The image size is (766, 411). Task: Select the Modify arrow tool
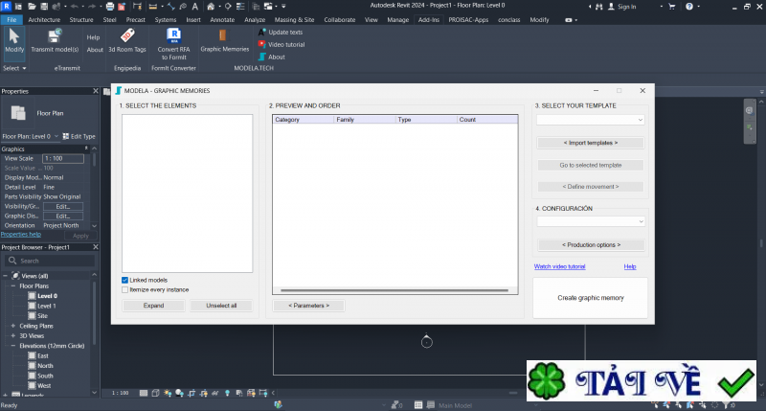point(14,34)
